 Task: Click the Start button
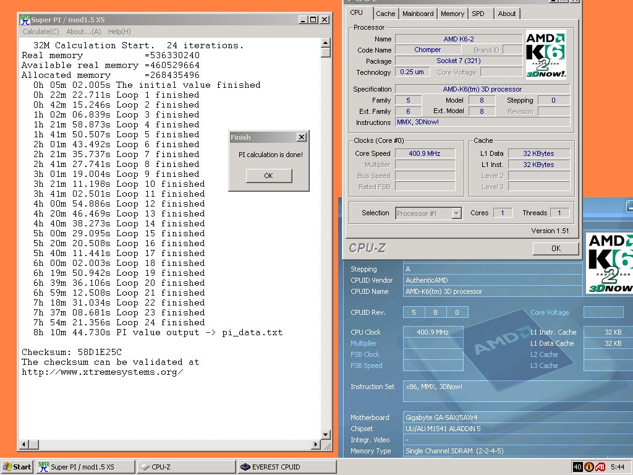pos(17,467)
